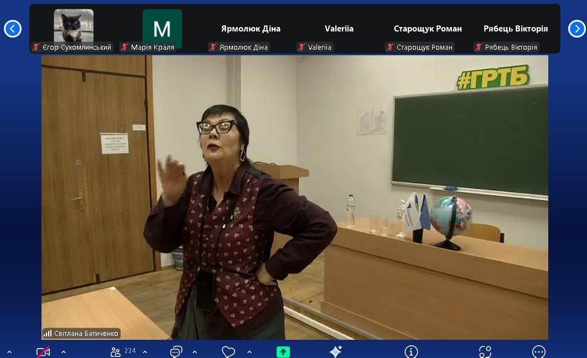The image size is (587, 358).
Task: Open audio options caret at far left
Action: (x=9, y=352)
